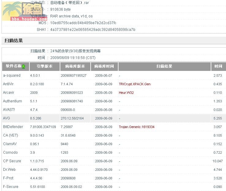The image size is (226, 191).
Task: Click the green sort arrow beside 软件名称
Action: click(x=23, y=66)
